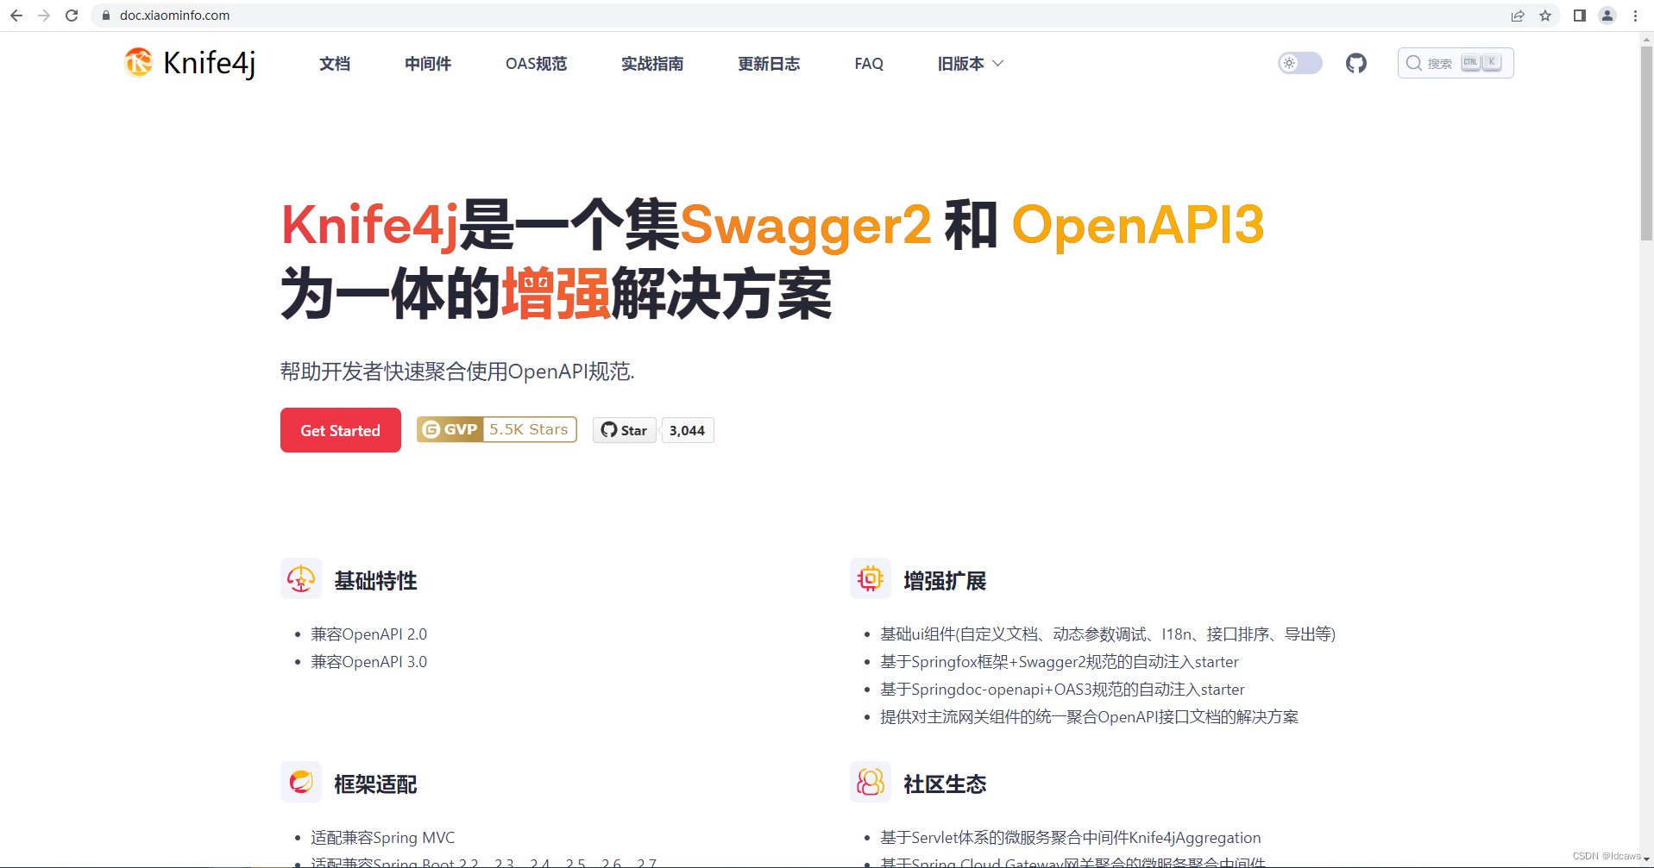Open the browser three-dot menu
The width and height of the screenshot is (1654, 868).
click(1635, 16)
